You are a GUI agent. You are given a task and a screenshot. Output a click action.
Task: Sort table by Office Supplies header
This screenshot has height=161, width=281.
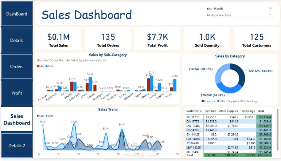pos(228,111)
